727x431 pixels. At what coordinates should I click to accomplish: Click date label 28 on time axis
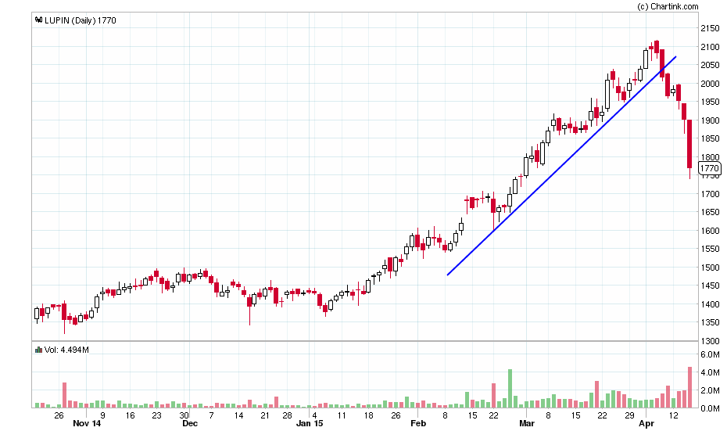point(288,415)
